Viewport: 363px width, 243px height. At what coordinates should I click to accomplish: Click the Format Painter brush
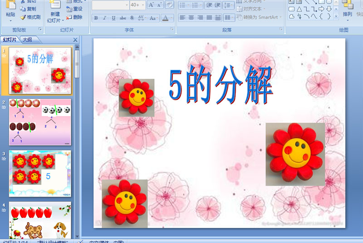pos(30,17)
